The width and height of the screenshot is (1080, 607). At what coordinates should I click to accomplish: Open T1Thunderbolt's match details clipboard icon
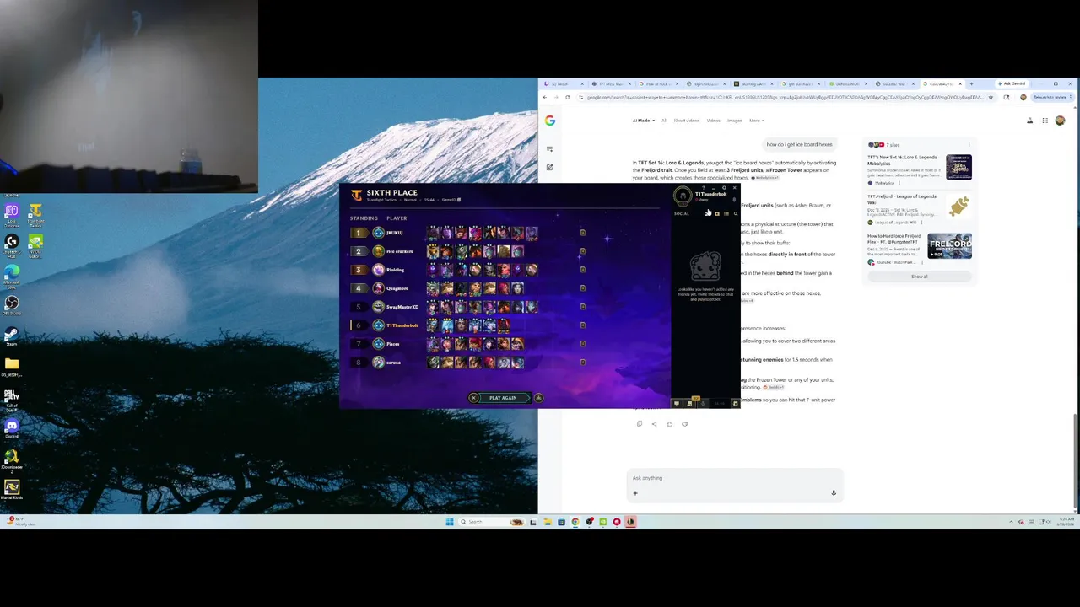582,325
